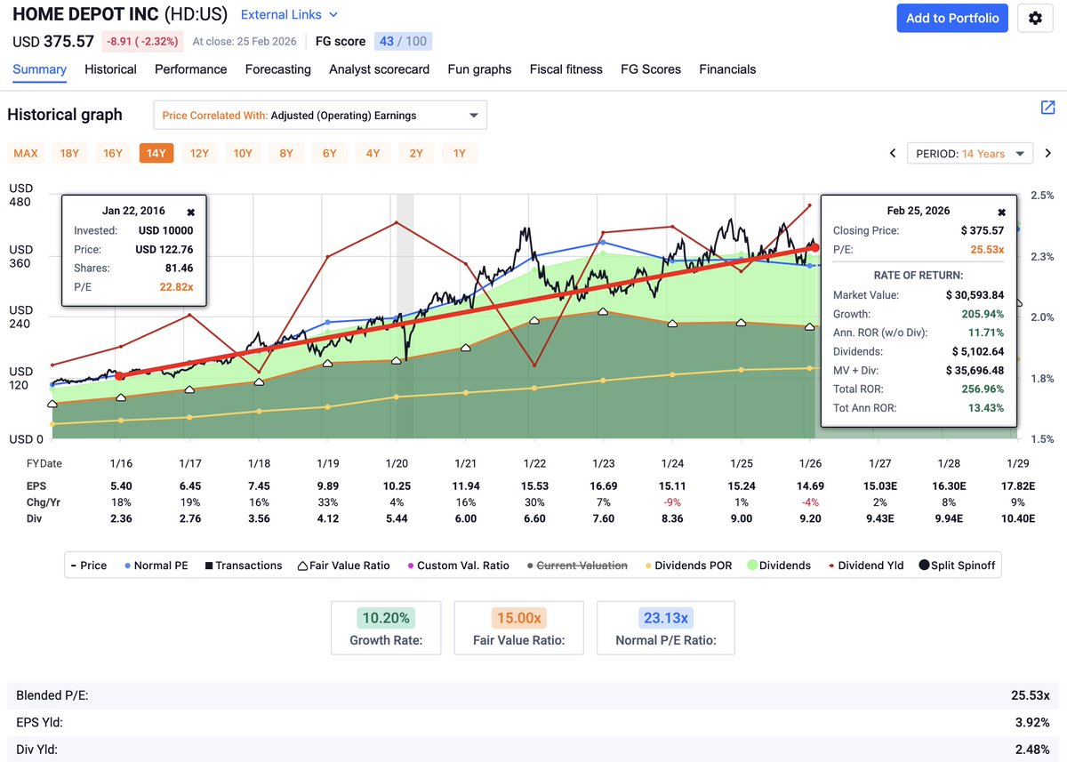Open the Price Correlated With dropdown
Viewport: 1067px width, 762px height.
[320, 115]
